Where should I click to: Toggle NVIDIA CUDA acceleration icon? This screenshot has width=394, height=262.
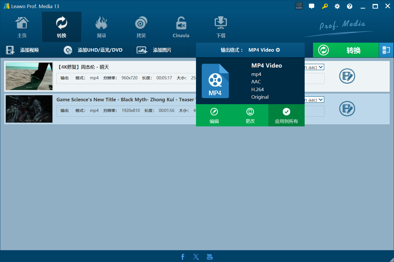point(299,6)
